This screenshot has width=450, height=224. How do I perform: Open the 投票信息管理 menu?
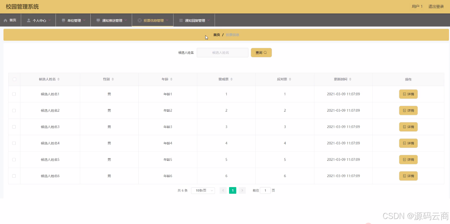153,20
